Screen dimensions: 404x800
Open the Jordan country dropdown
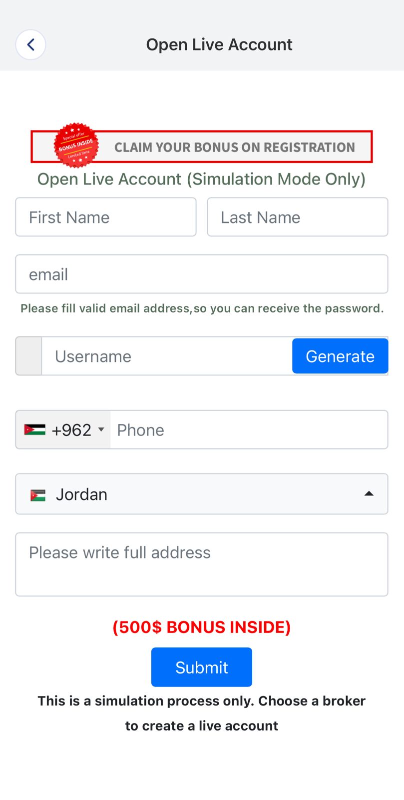pos(202,494)
